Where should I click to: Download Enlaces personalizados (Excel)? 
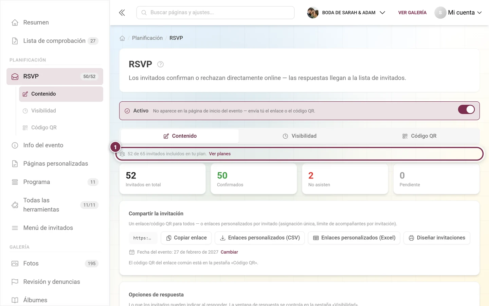[354, 238]
